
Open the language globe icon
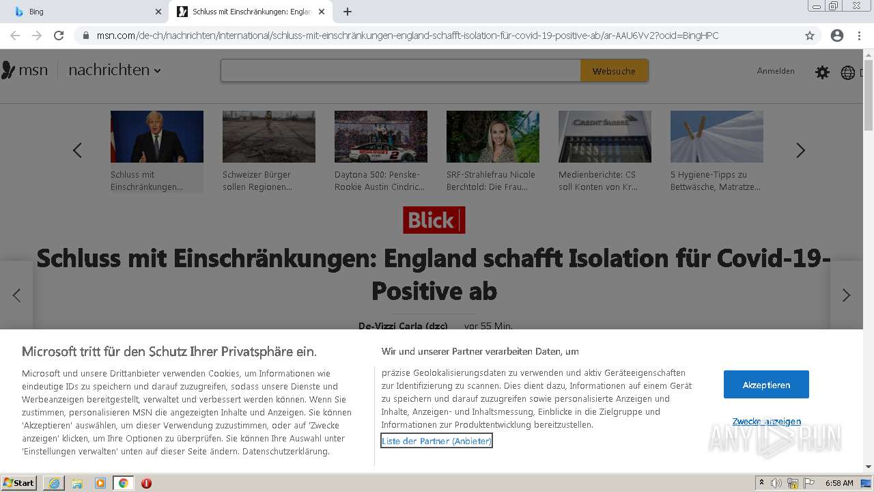click(847, 72)
